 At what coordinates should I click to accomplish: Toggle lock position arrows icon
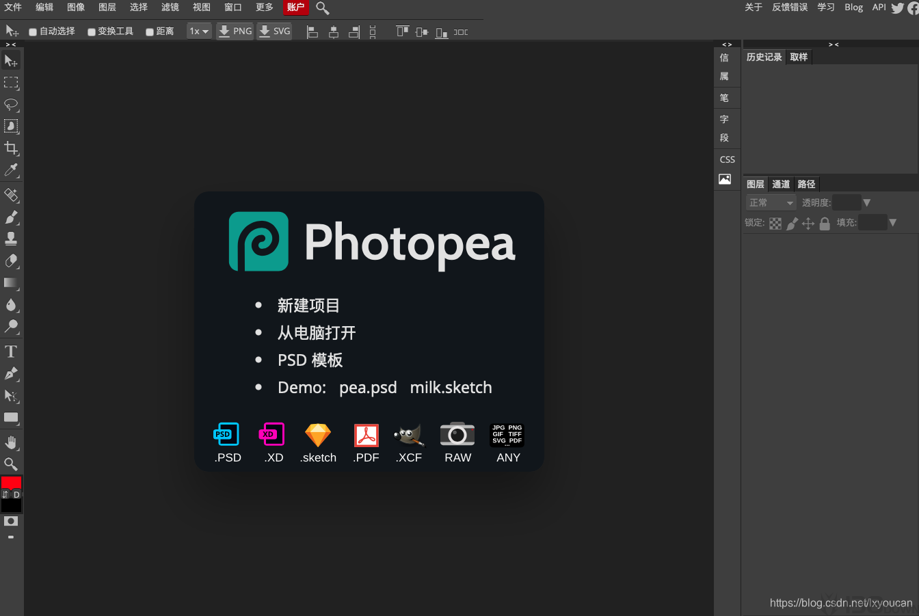(808, 224)
